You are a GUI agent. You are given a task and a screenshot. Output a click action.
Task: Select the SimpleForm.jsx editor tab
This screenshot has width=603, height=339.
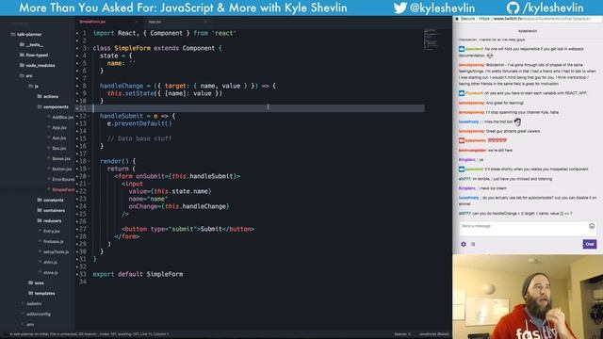[x=92, y=22]
